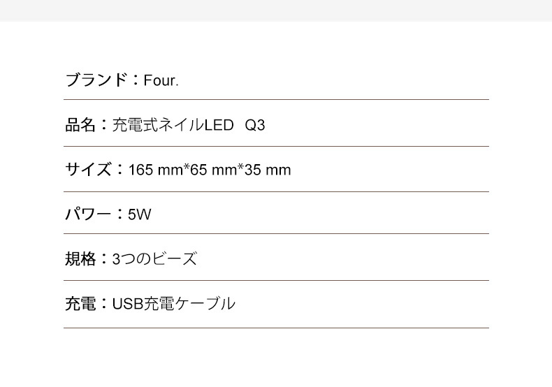Click the 充電 row label
Viewport: 552px width, 387px height.
[80, 304]
